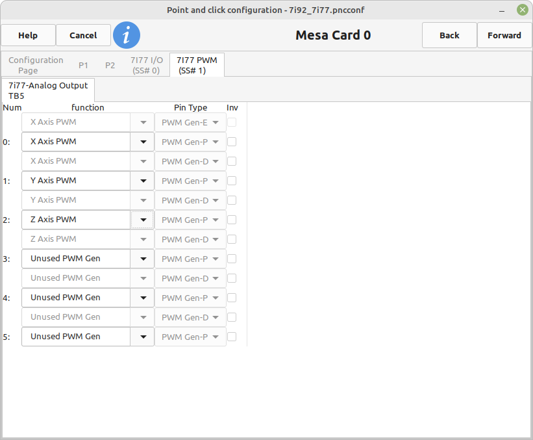Expand function dropdown for row 5 Unused PWM Gen

tap(143, 337)
